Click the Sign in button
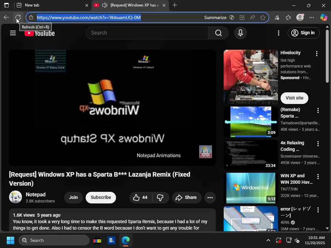This screenshot has height=248, width=331. pyautogui.click(x=303, y=33)
